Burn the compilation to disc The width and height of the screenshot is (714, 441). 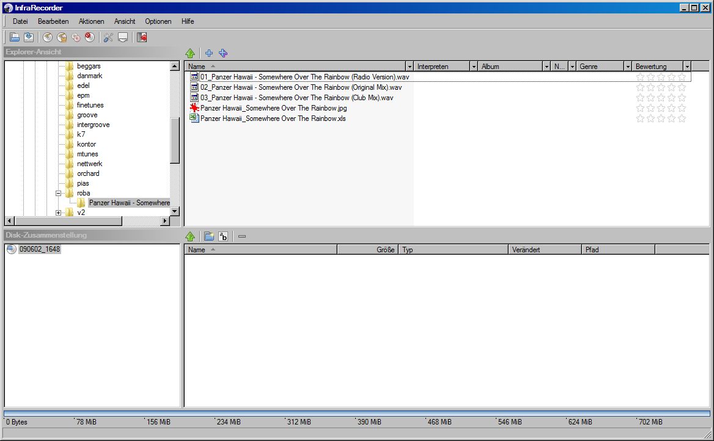tap(48, 37)
